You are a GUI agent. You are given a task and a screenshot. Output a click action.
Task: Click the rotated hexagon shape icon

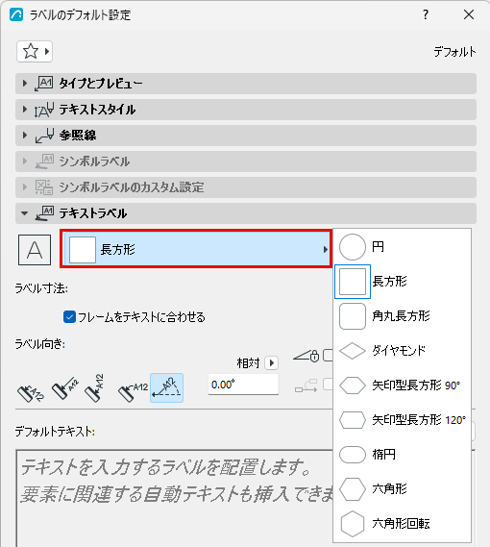[353, 524]
